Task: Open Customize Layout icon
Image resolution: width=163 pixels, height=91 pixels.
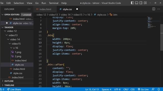Action: pyautogui.click(x=145, y=3)
